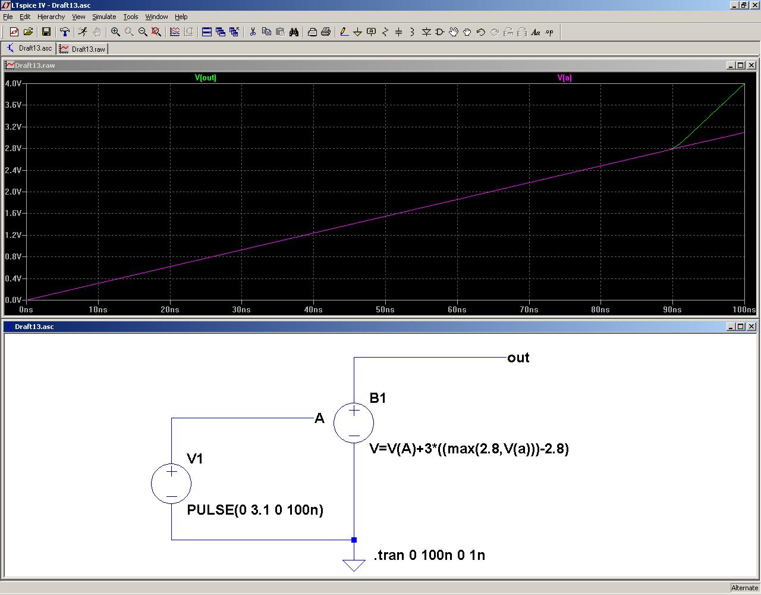The width and height of the screenshot is (761, 595).
Task: Click the B1 expression V=V(A)+3*((max(2.8,V(a)))-2.8)
Action: [x=469, y=449]
